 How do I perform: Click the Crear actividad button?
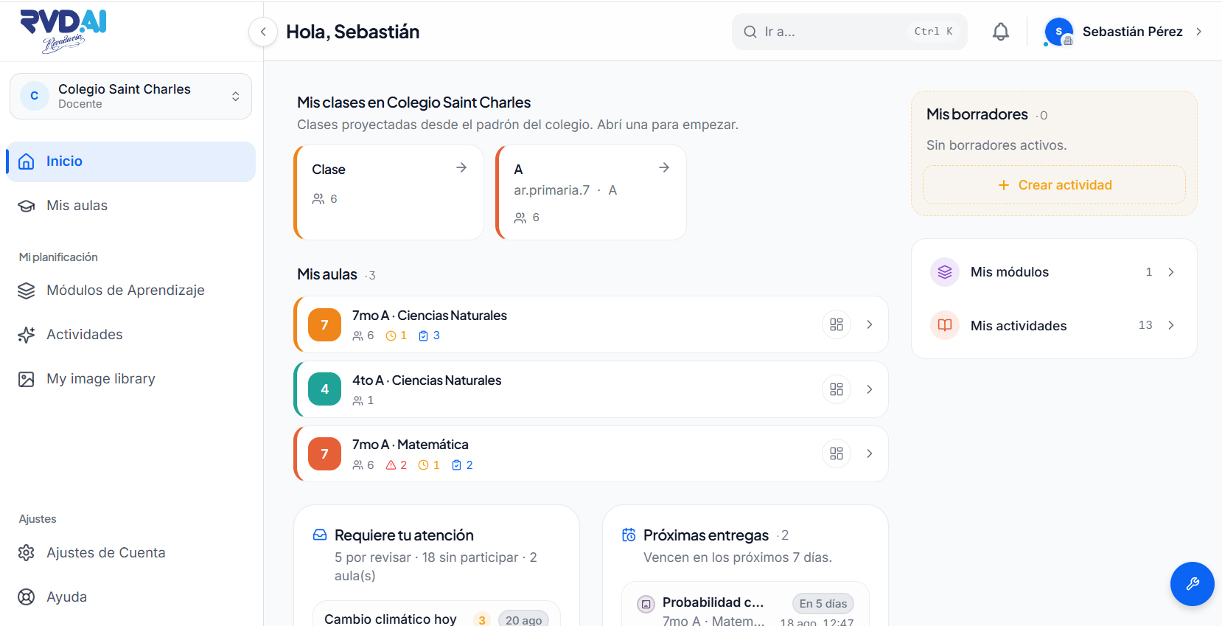click(1054, 185)
